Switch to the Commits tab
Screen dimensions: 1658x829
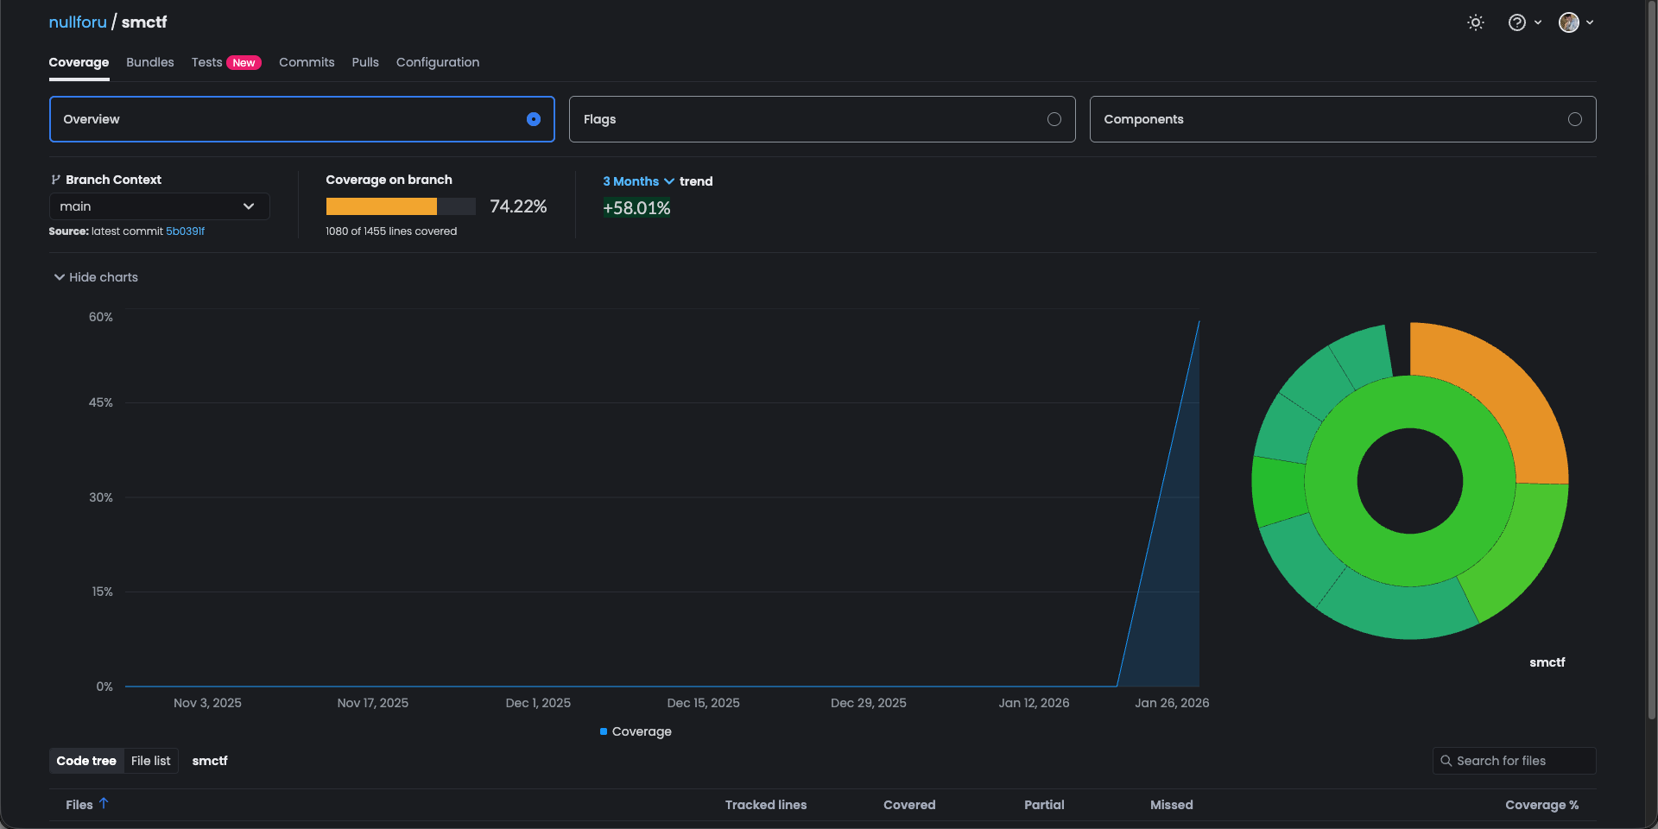pos(307,62)
